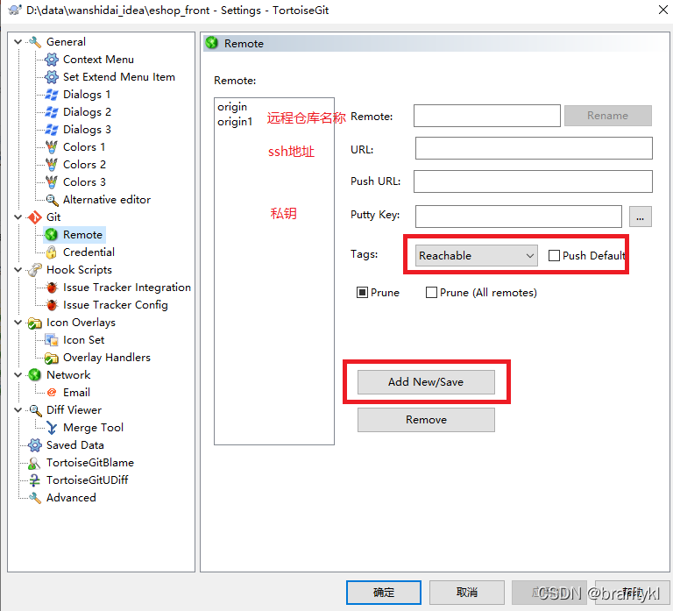Open the Credential settings page
Screen dimensions: 673x611
89,252
